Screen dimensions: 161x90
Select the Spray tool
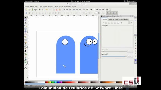(25, 54)
